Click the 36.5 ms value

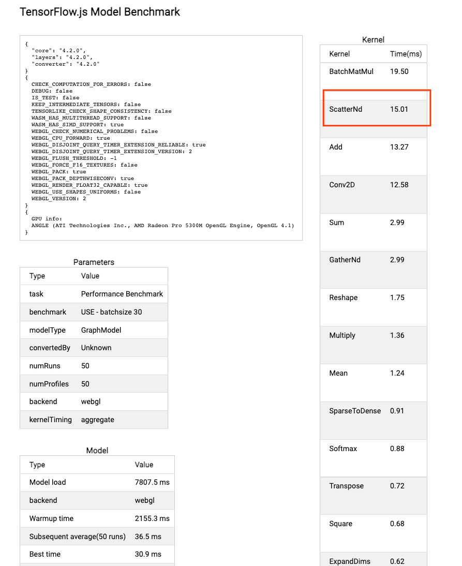coord(148,537)
